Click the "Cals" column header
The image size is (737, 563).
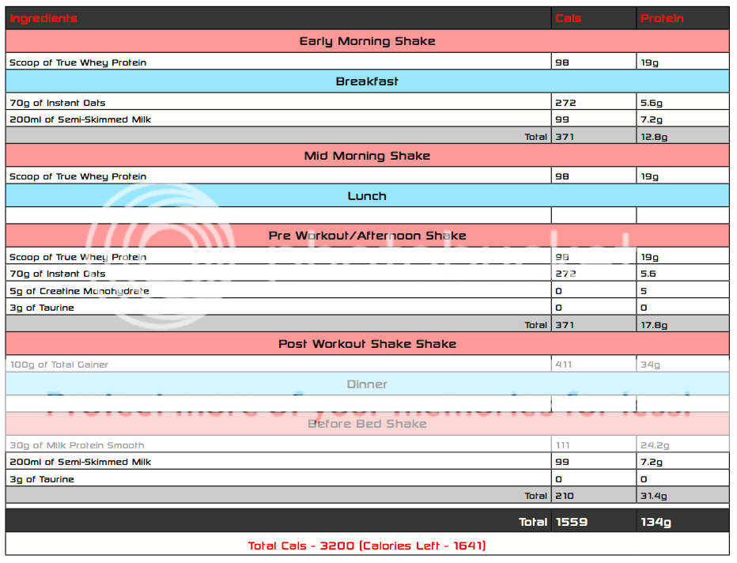point(569,18)
